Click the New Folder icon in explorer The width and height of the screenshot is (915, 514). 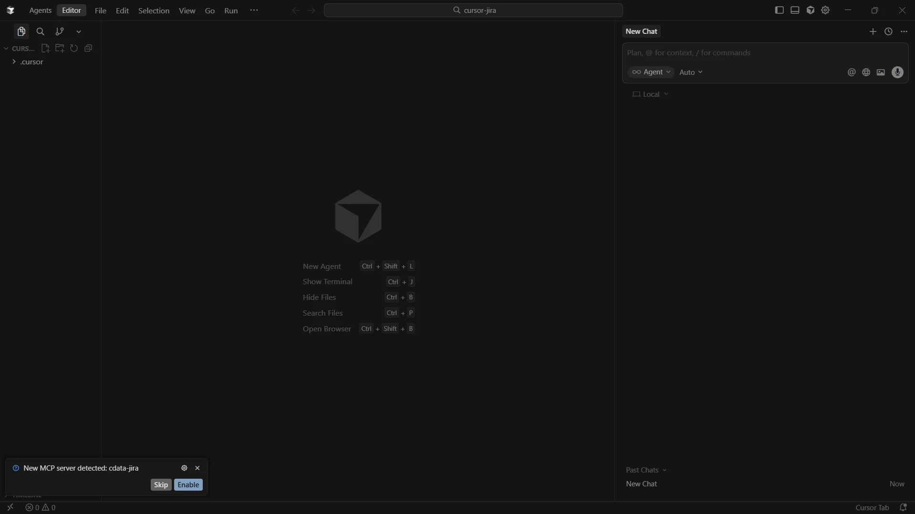[x=60, y=48]
